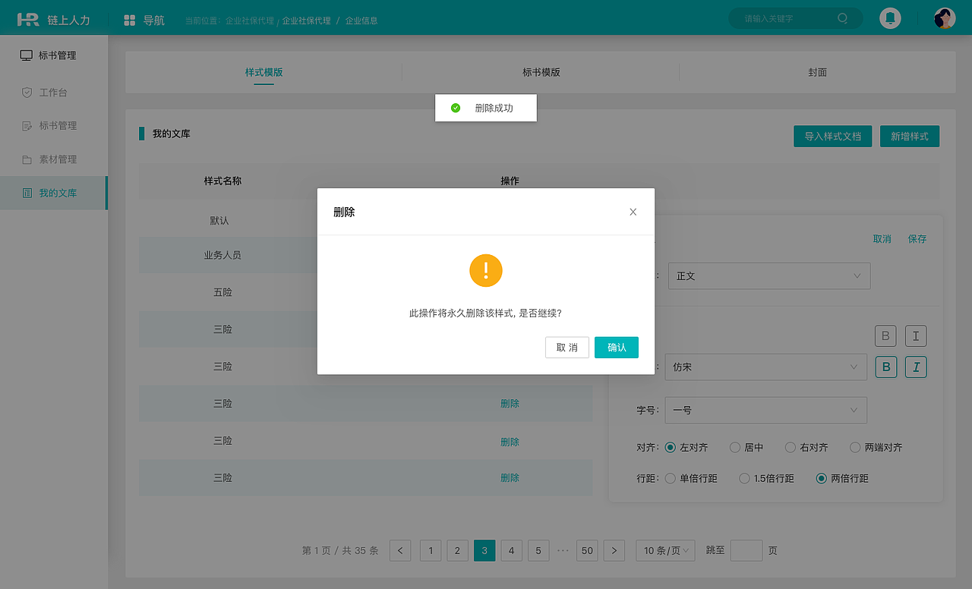972x589 pixels.
Task: Click the 新增样式 button
Action: point(910,136)
